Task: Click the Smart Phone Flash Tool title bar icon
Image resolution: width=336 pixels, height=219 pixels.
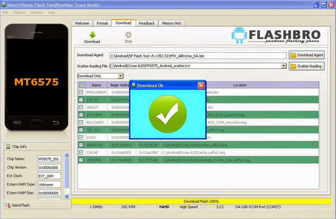Action: 4,5
